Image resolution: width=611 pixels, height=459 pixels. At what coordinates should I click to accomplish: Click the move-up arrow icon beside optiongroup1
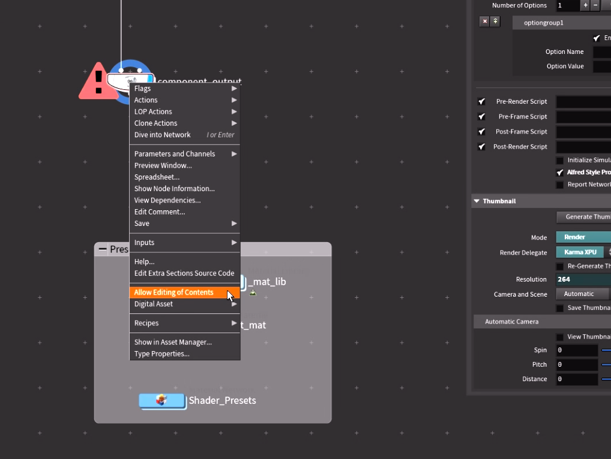[495, 22]
